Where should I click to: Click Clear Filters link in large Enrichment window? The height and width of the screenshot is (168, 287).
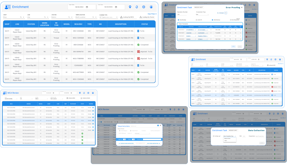coord(152,14)
